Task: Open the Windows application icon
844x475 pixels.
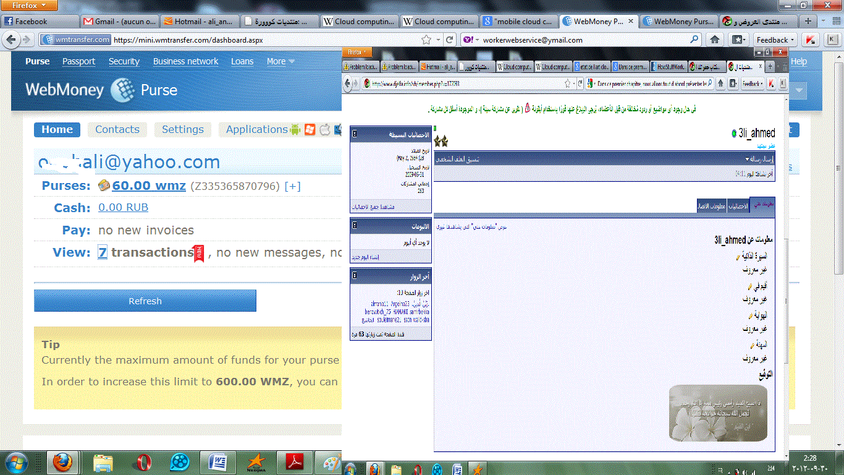Action: click(x=310, y=129)
